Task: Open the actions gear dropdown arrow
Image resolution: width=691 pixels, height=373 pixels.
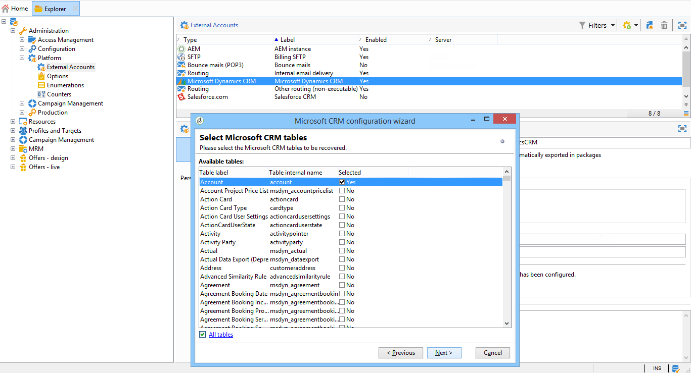Action: (x=636, y=25)
